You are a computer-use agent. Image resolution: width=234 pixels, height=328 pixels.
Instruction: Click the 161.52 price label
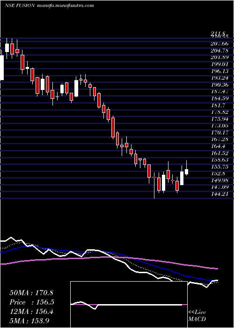coord(220,153)
